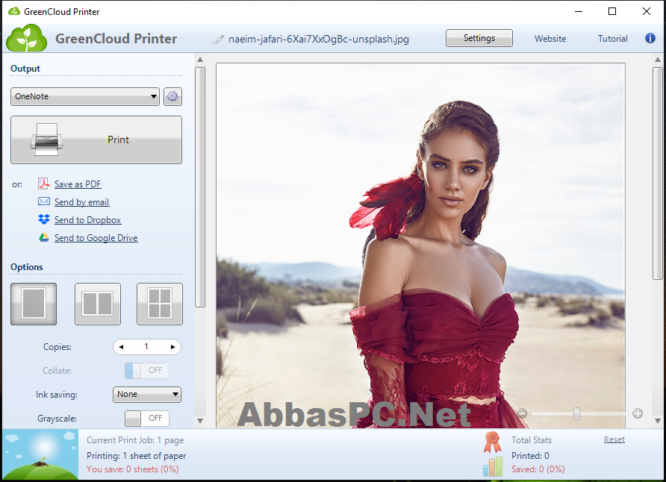This screenshot has width=666, height=482.
Task: Click the preview pane vertical scrollbar thumb
Action: 658,173
